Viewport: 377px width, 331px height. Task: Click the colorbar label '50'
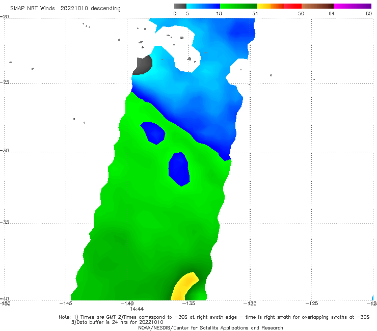(x=301, y=13)
